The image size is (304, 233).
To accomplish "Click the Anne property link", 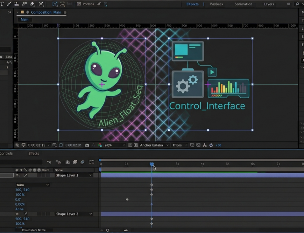I will pyautogui.click(x=19, y=209).
